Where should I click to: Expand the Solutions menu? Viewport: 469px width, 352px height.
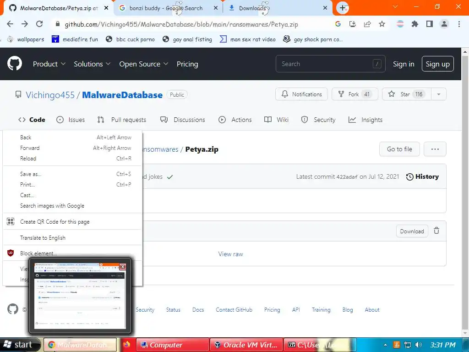(92, 64)
